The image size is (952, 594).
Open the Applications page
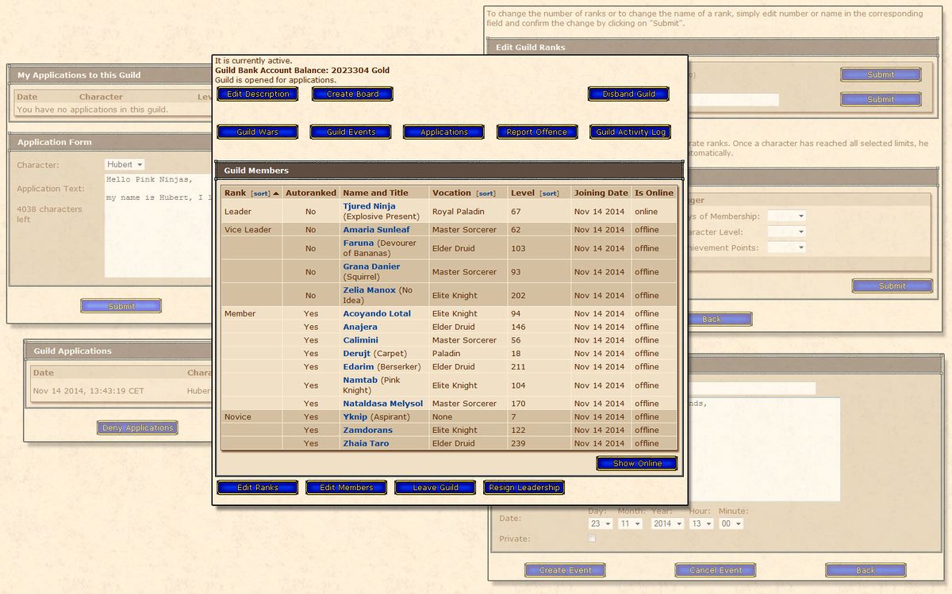click(443, 132)
